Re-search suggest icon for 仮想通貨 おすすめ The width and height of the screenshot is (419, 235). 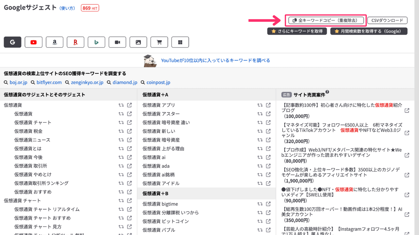[x=121, y=192]
